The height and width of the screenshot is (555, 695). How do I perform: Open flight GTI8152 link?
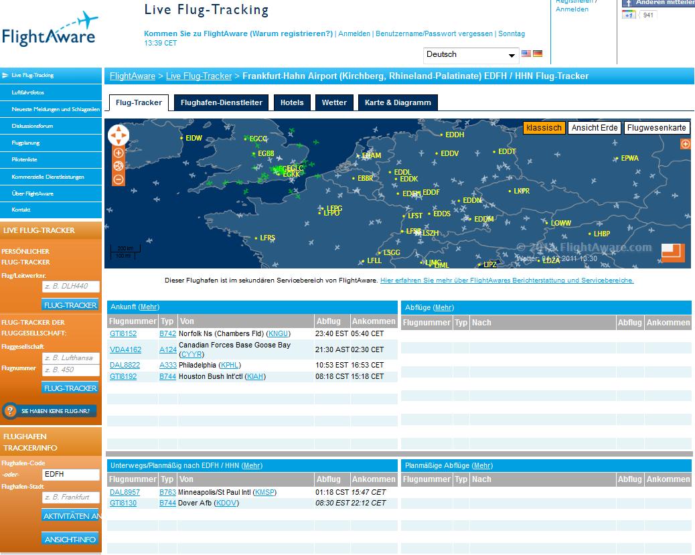coord(123,333)
